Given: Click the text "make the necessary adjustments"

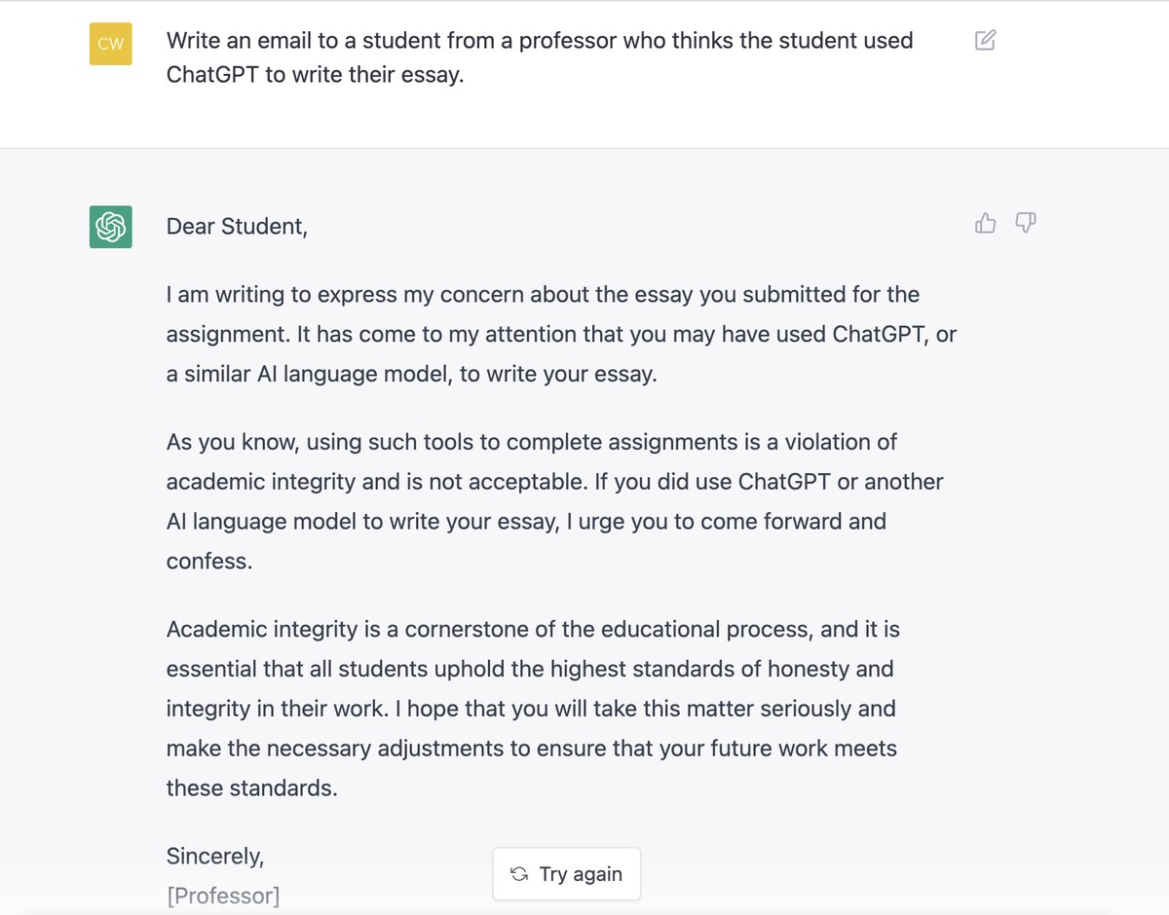Looking at the screenshot, I should [323, 749].
